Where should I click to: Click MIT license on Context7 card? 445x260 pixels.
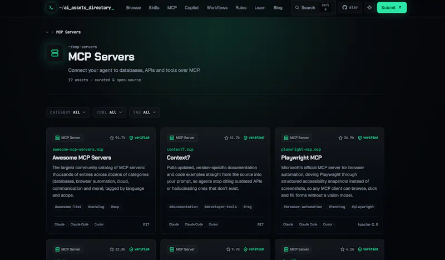[x=260, y=224]
